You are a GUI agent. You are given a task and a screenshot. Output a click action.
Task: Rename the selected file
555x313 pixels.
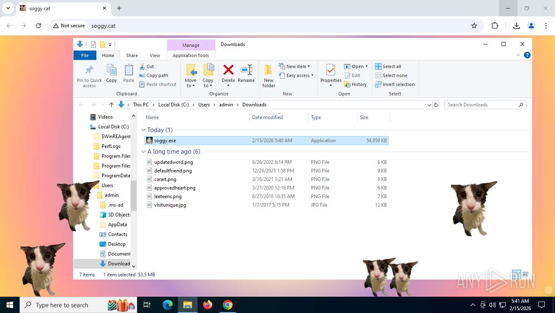point(246,74)
